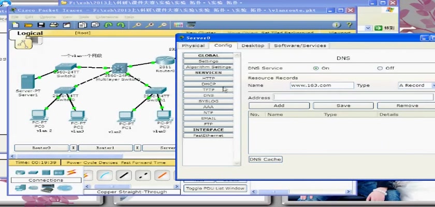
Task: Click the info icon in toolbar
Action: click(x=336, y=25)
